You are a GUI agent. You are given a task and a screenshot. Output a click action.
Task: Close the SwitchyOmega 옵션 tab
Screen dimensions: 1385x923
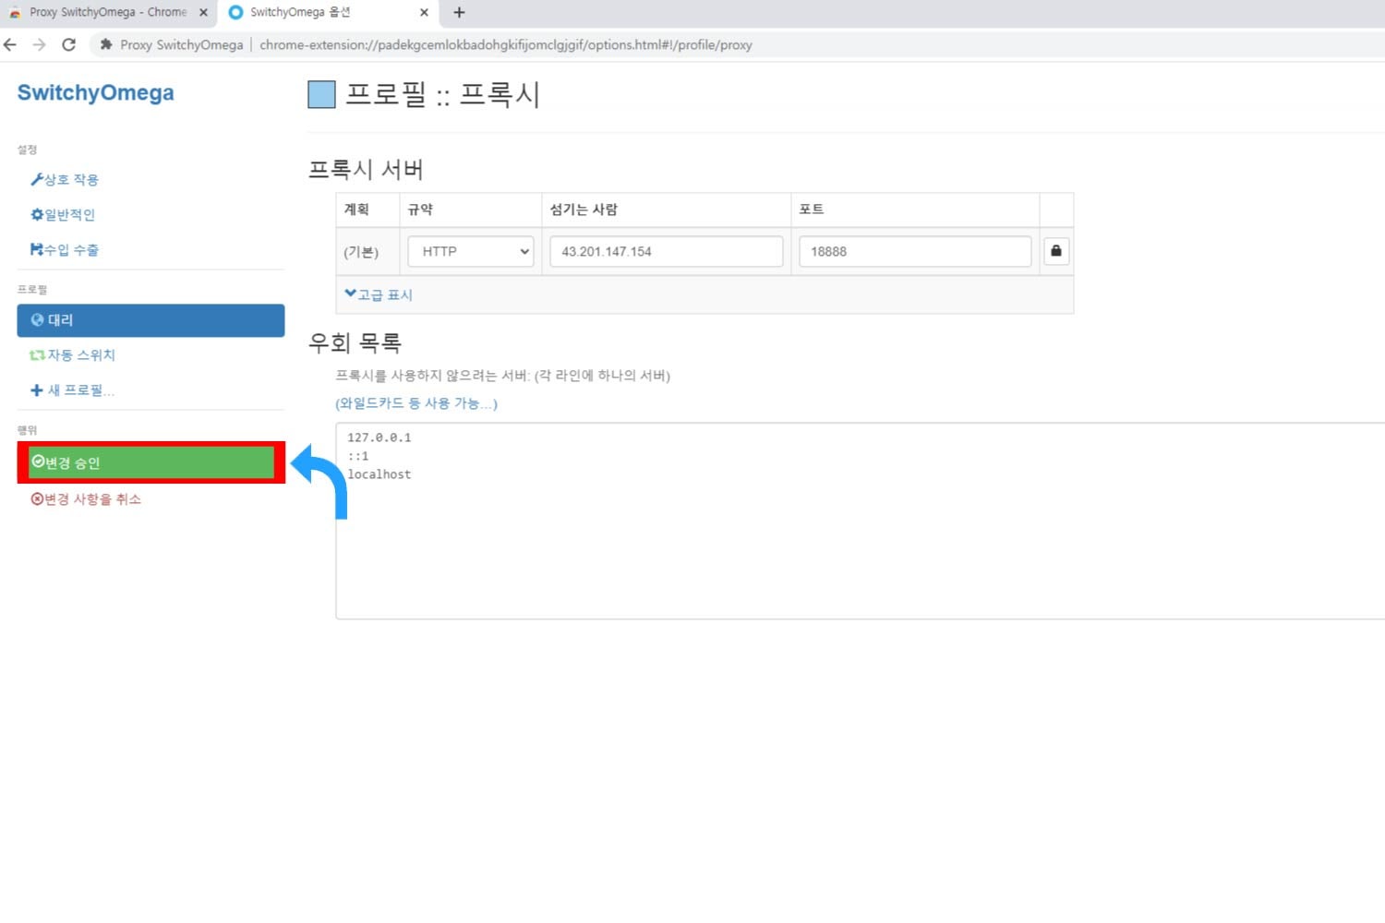pos(424,13)
